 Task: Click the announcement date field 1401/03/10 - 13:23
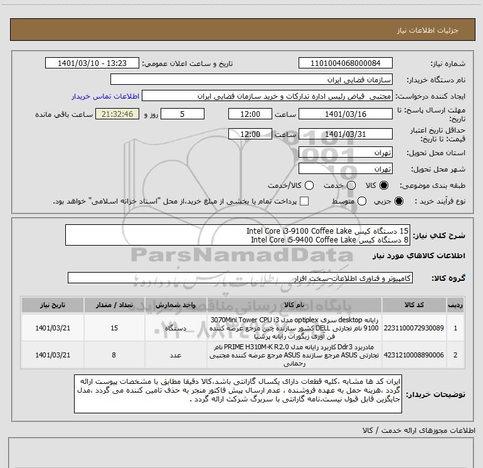[x=92, y=63]
